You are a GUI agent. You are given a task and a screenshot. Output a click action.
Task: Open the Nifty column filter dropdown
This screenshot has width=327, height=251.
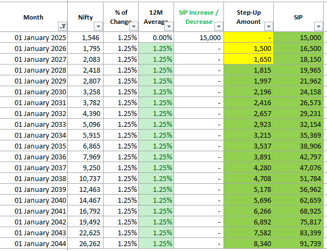pyautogui.click(x=98, y=26)
